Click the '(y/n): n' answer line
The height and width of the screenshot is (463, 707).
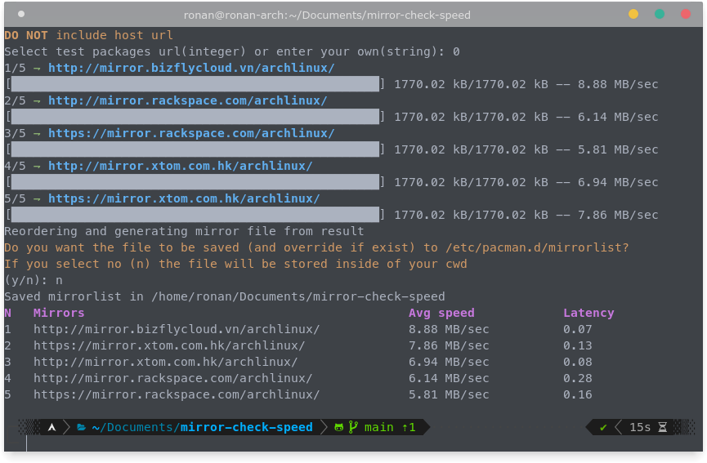coord(34,280)
